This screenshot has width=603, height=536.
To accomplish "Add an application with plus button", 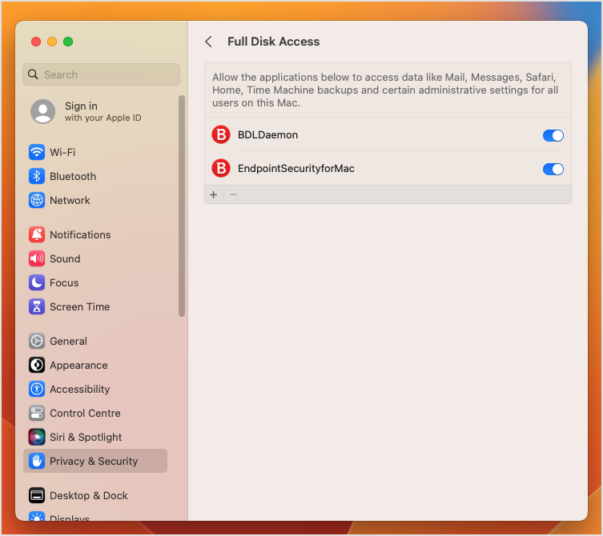I will [214, 195].
